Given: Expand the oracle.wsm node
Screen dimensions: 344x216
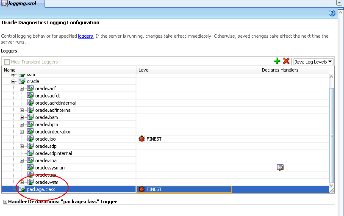Looking at the screenshot, I should [x=22, y=182].
